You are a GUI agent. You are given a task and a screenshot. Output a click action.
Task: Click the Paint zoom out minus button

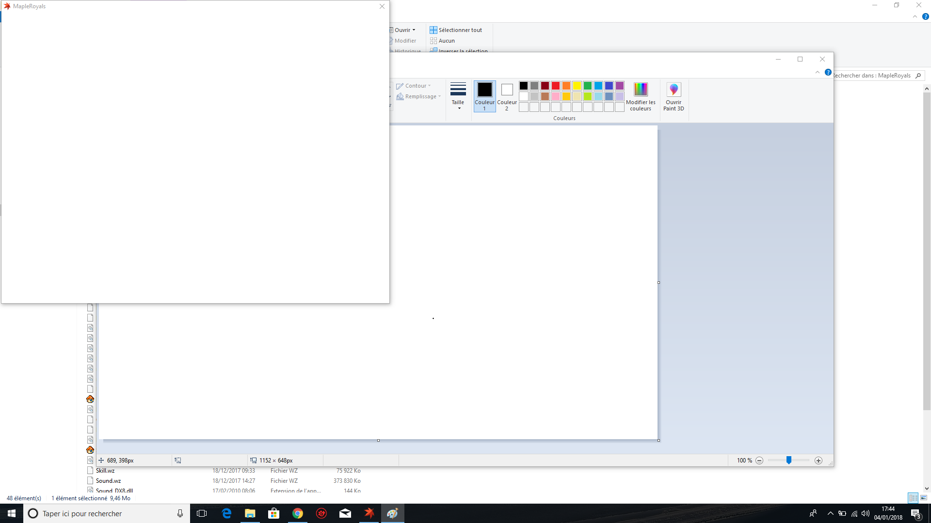[x=759, y=461]
